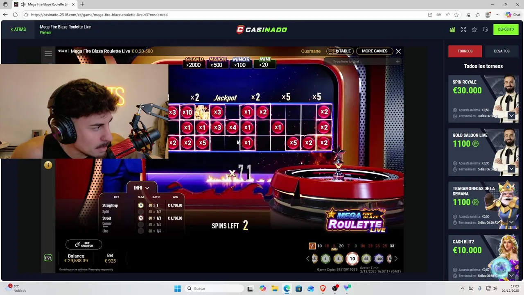Click the Edge browser favorites star icon
Screen dimensions: 524x295
coord(456,15)
